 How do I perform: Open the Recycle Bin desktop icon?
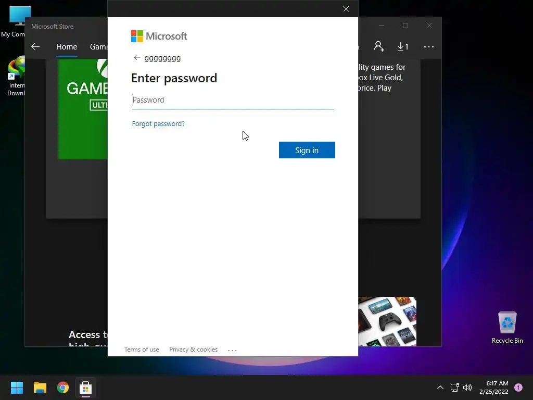point(507,328)
